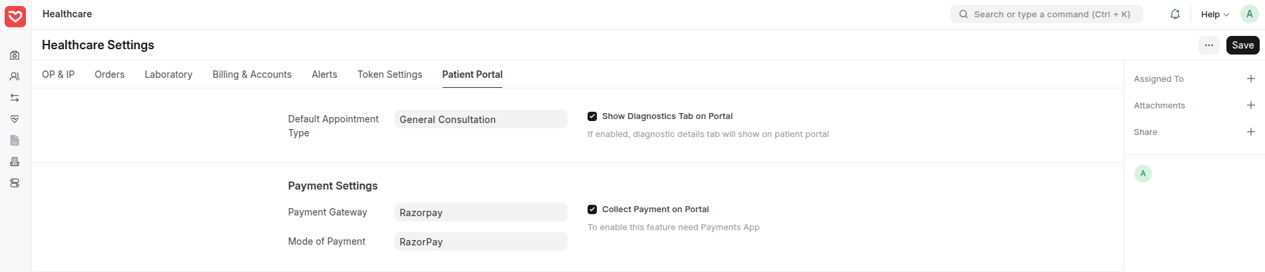Switch to the Billing & Accounts tab
1265x272 pixels.
point(252,74)
